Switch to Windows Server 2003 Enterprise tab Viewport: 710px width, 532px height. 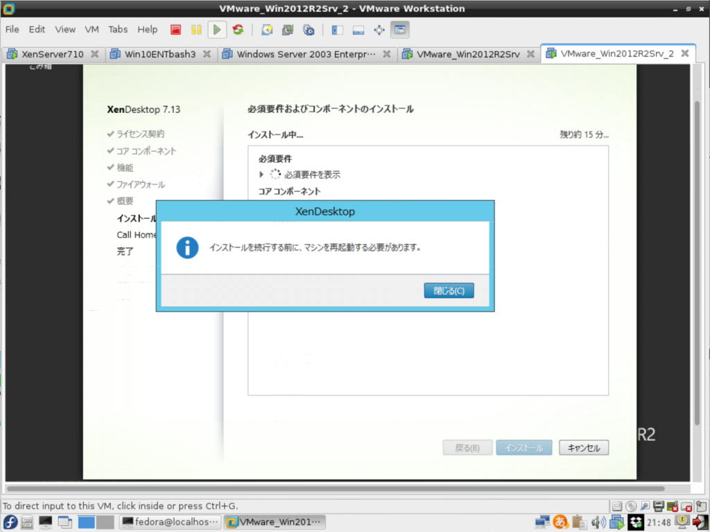(306, 54)
